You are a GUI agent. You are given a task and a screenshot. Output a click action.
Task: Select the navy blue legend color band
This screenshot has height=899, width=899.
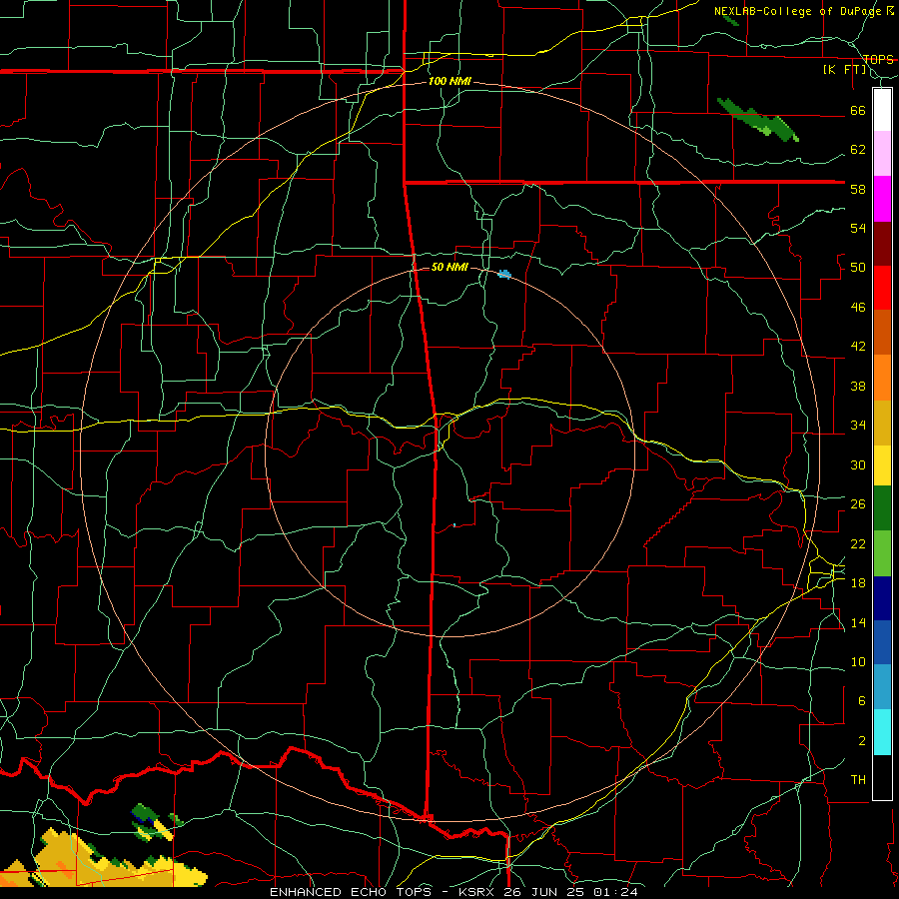pyautogui.click(x=882, y=598)
